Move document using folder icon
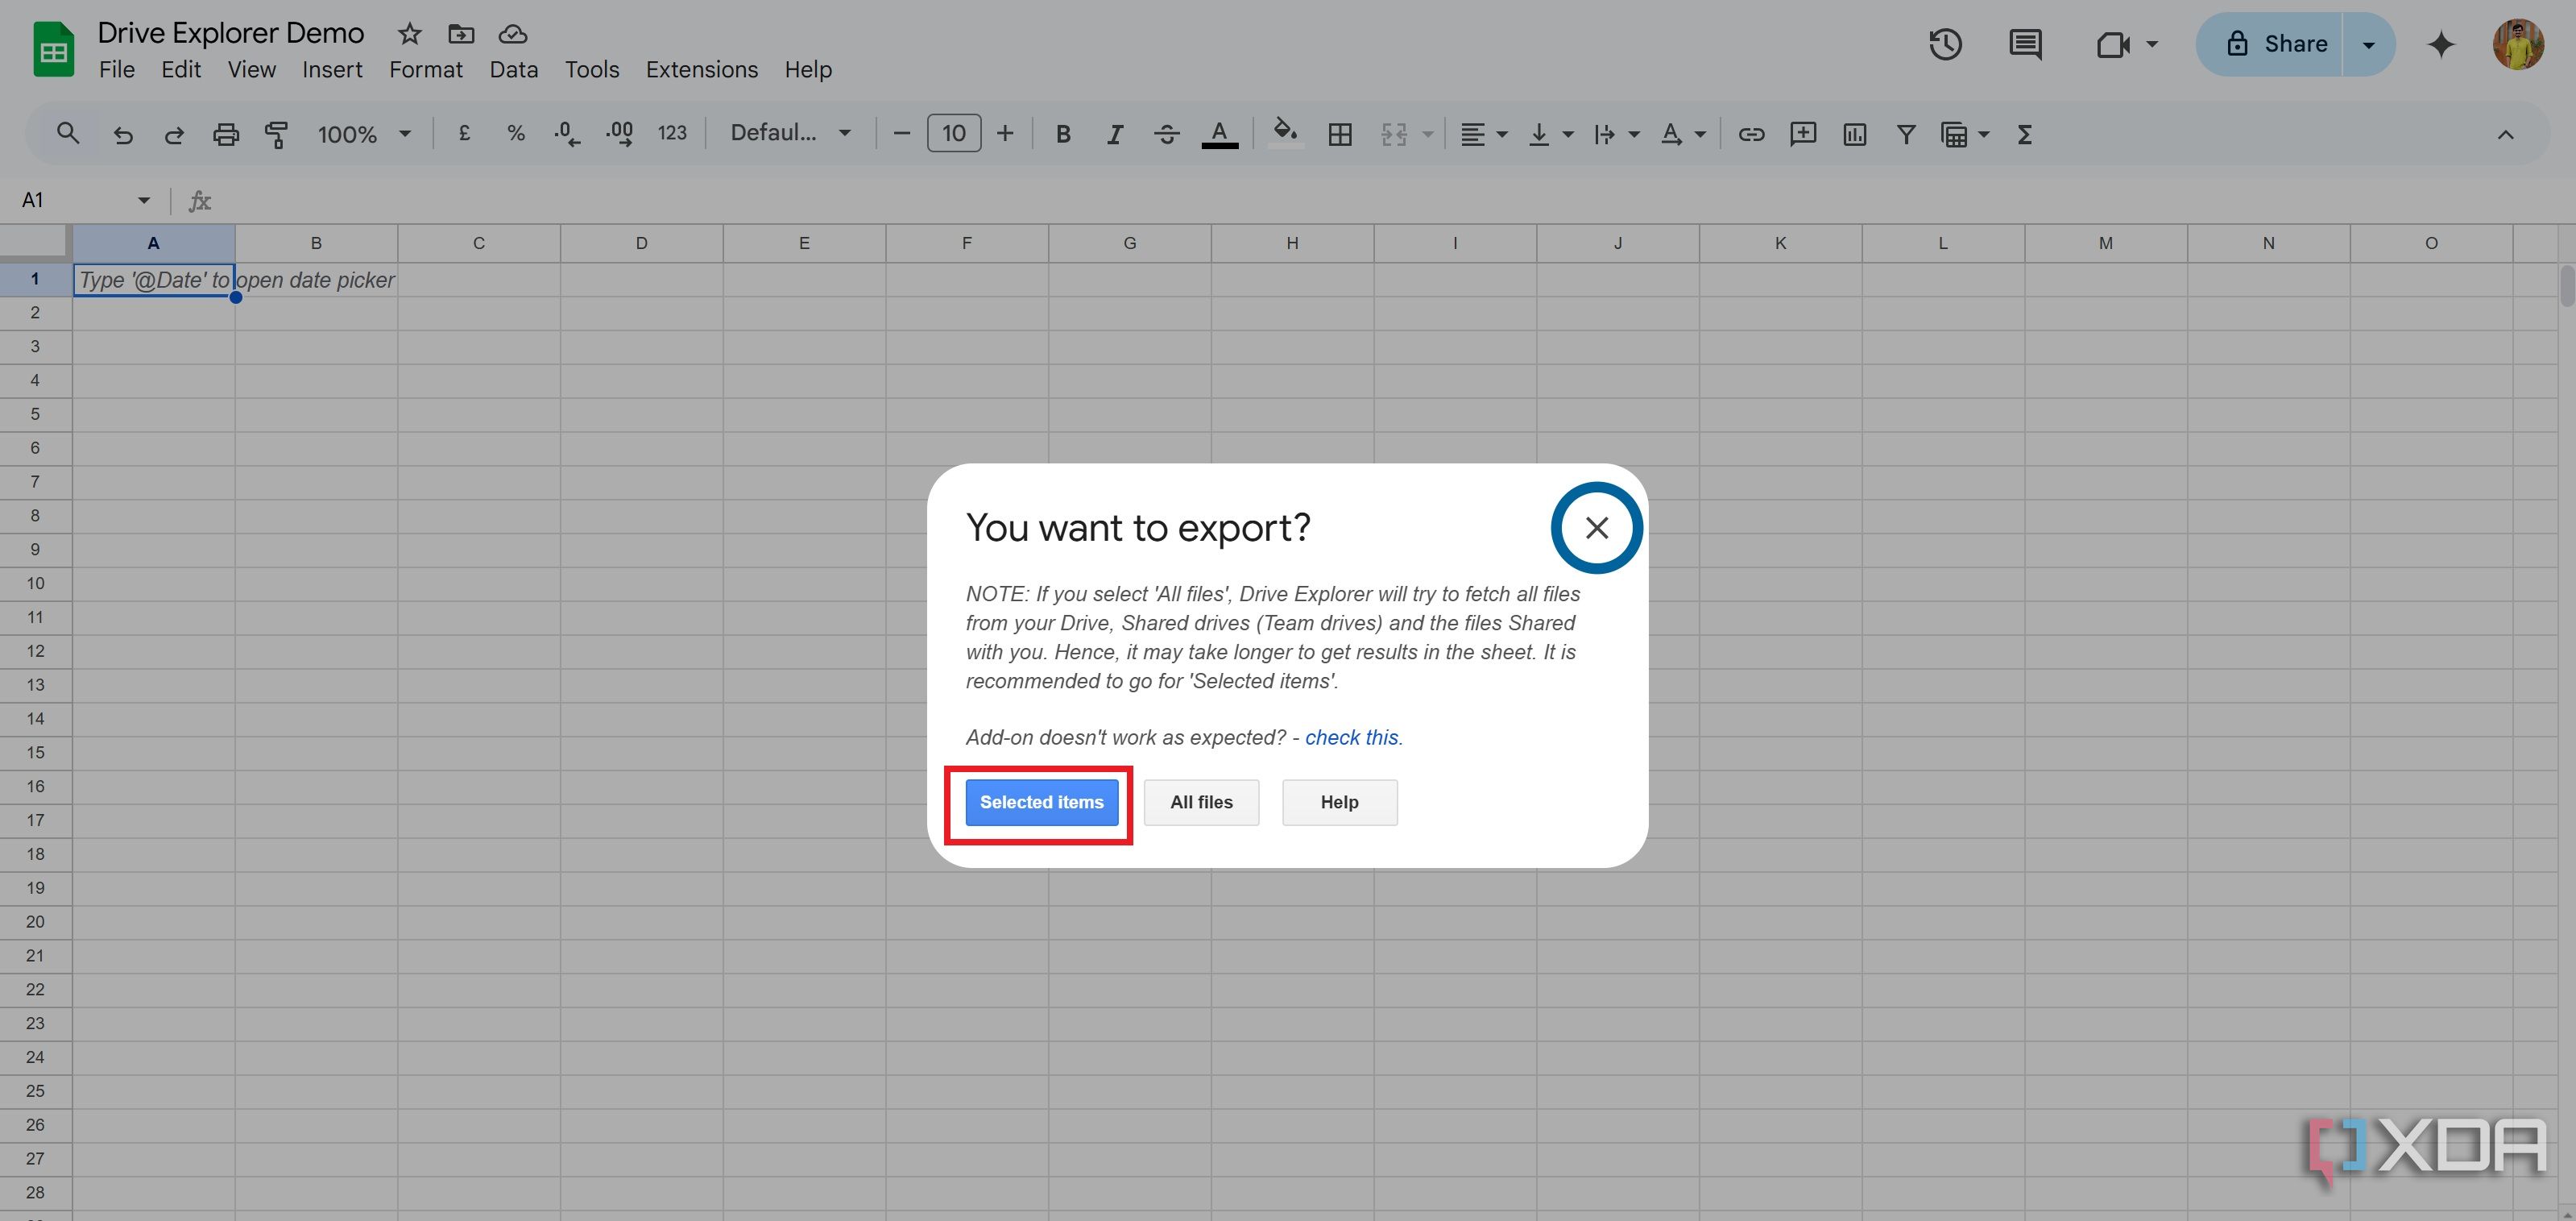The height and width of the screenshot is (1221, 2576). [x=461, y=34]
